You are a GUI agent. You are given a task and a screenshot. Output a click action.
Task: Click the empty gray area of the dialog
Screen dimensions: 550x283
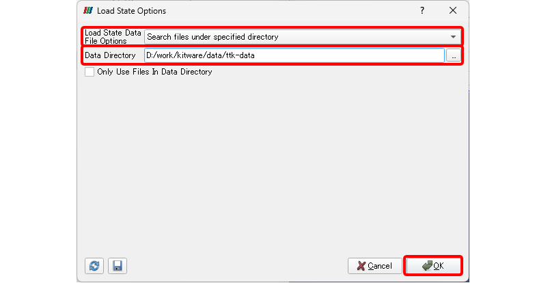(273, 164)
